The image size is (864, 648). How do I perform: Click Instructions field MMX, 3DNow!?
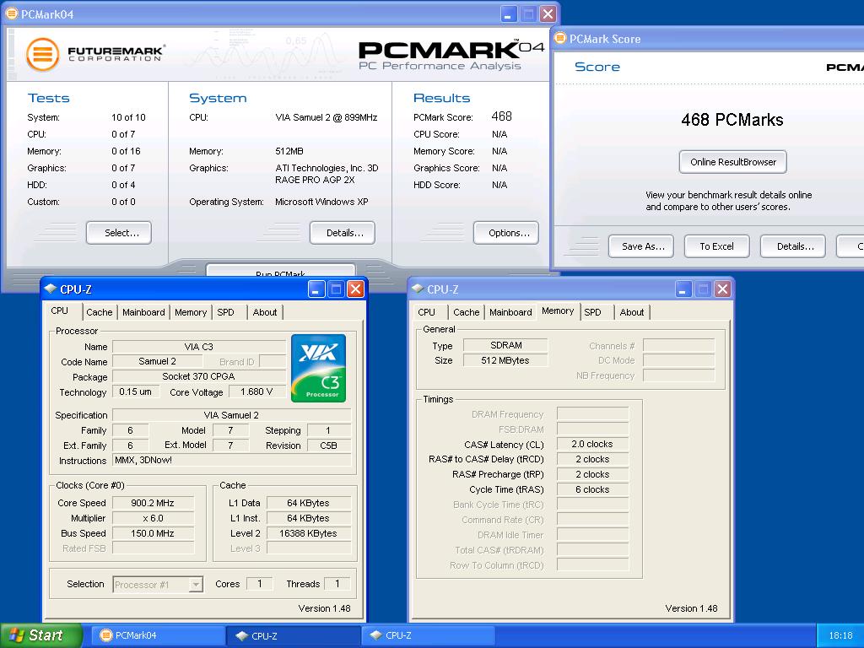coord(231,460)
